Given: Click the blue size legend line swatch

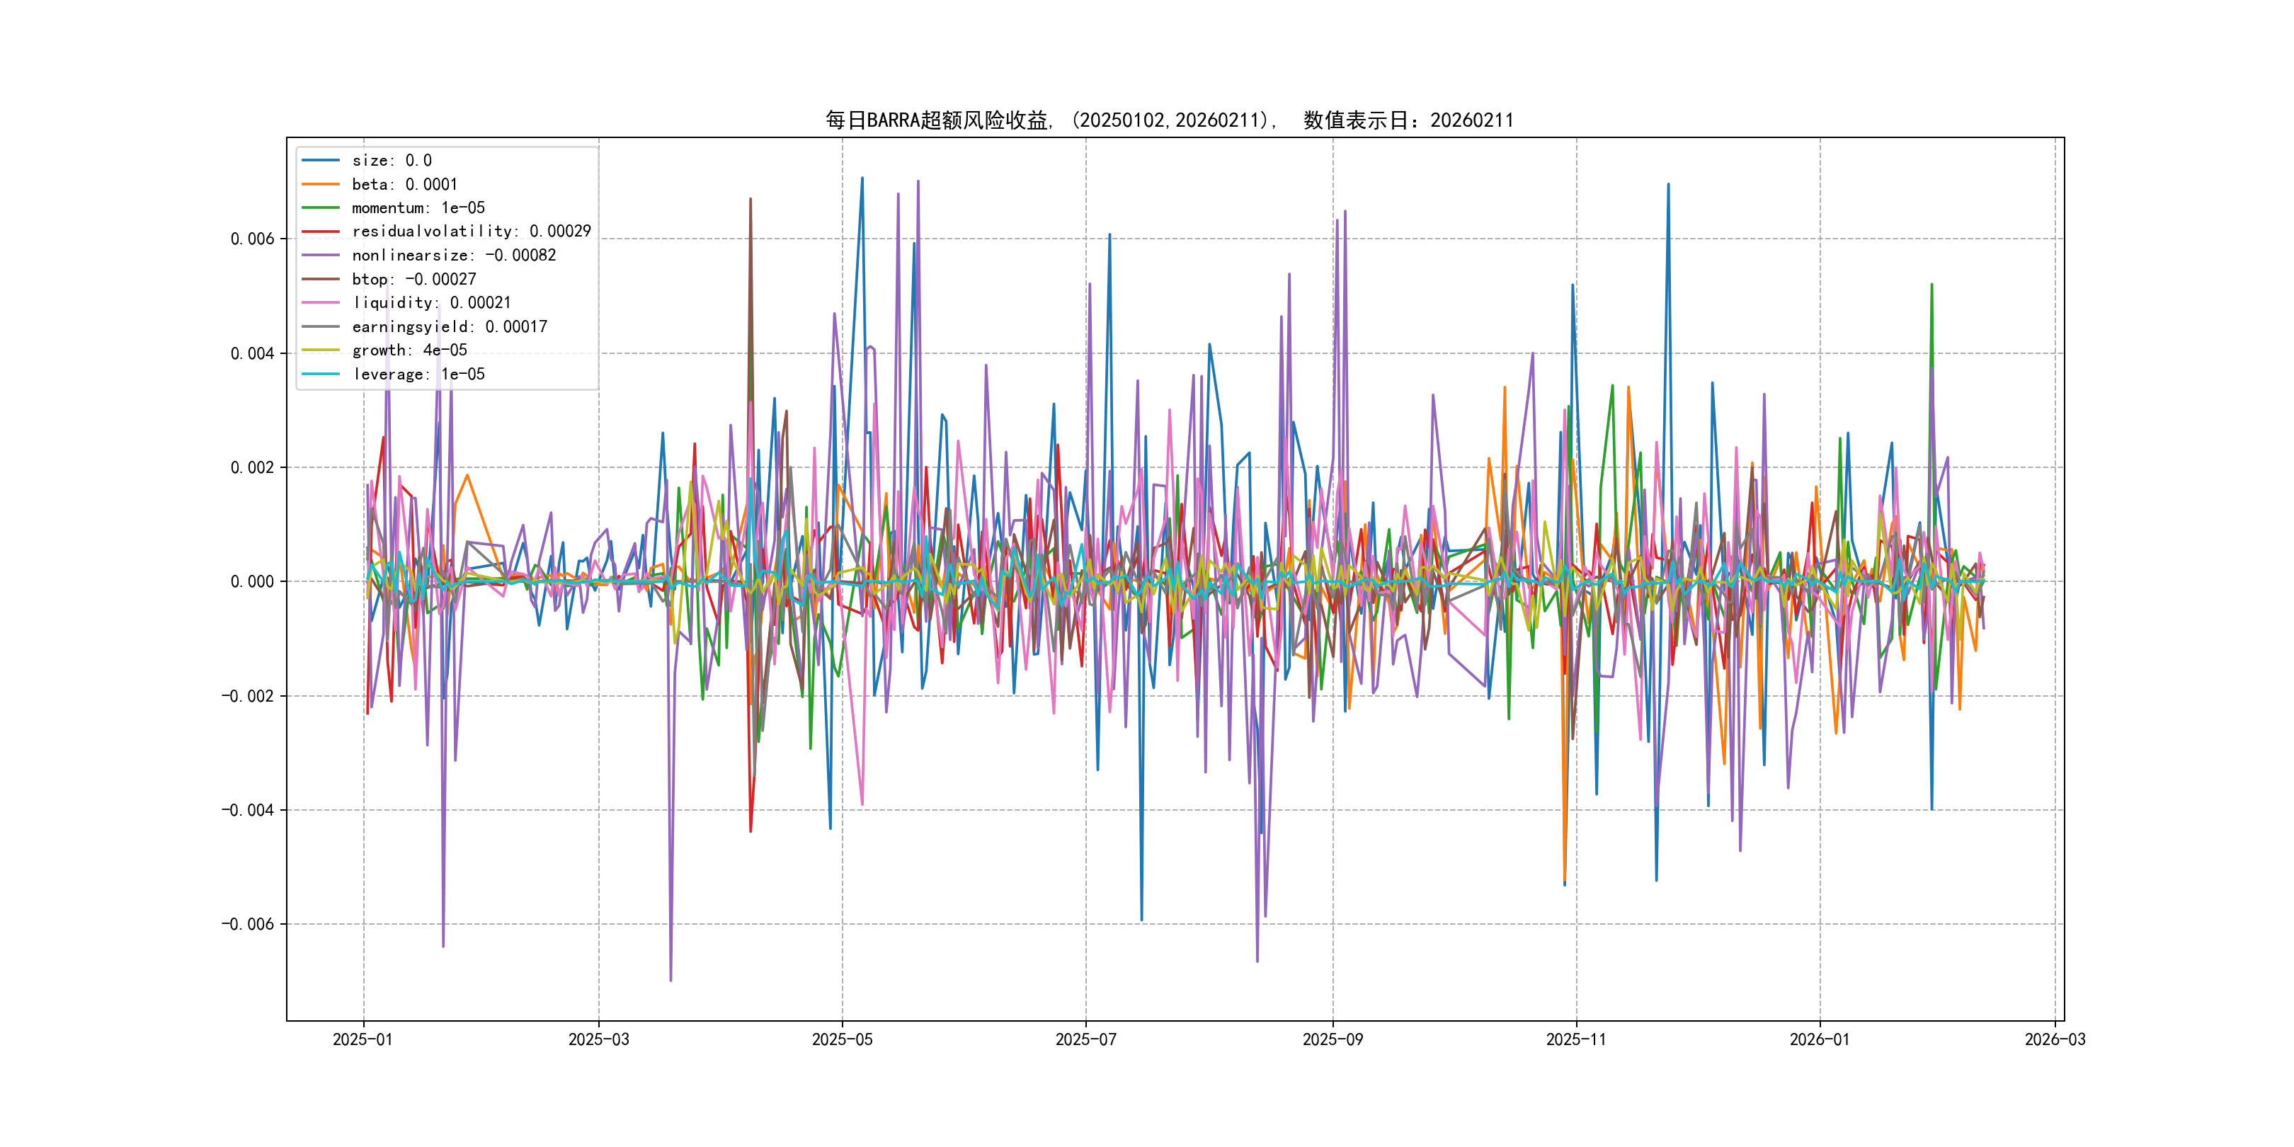Looking at the screenshot, I should (x=321, y=160).
